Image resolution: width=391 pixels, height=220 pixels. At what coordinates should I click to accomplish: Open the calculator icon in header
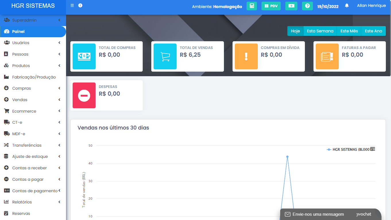point(252,6)
